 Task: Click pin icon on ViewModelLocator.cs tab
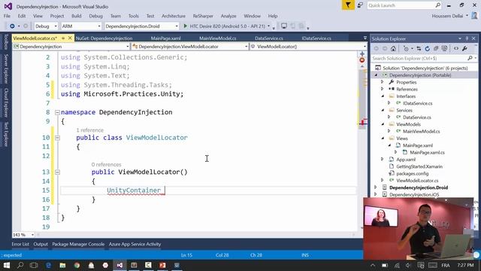coord(63,38)
